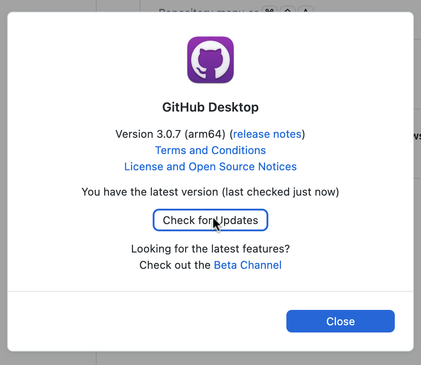The image size is (421, 365).
Task: Open License and Open Source Notices
Action: [x=210, y=167]
